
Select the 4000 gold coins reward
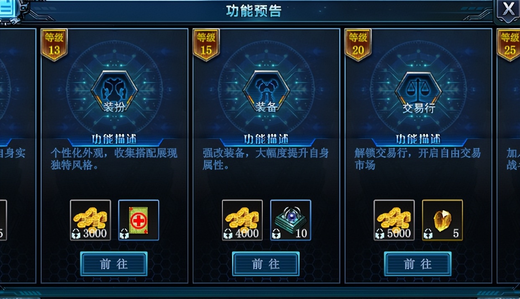(242, 220)
